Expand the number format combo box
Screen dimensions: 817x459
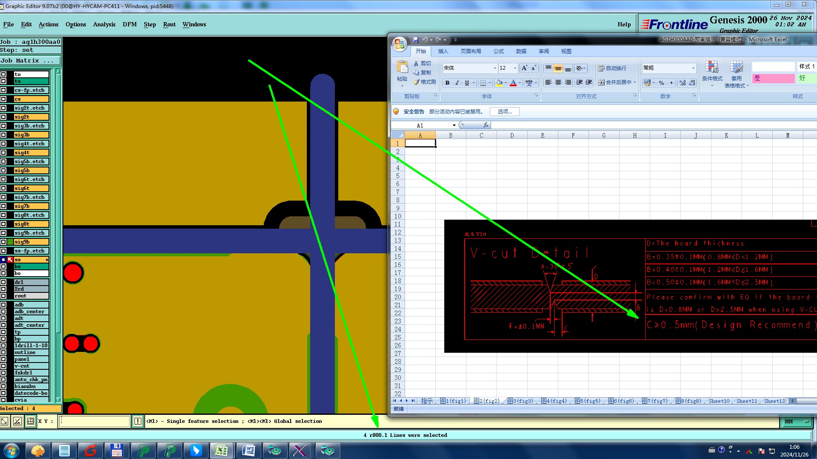click(x=693, y=68)
